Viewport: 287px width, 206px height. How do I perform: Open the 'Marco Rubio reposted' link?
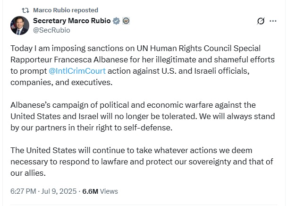pyautogui.click(x=66, y=10)
